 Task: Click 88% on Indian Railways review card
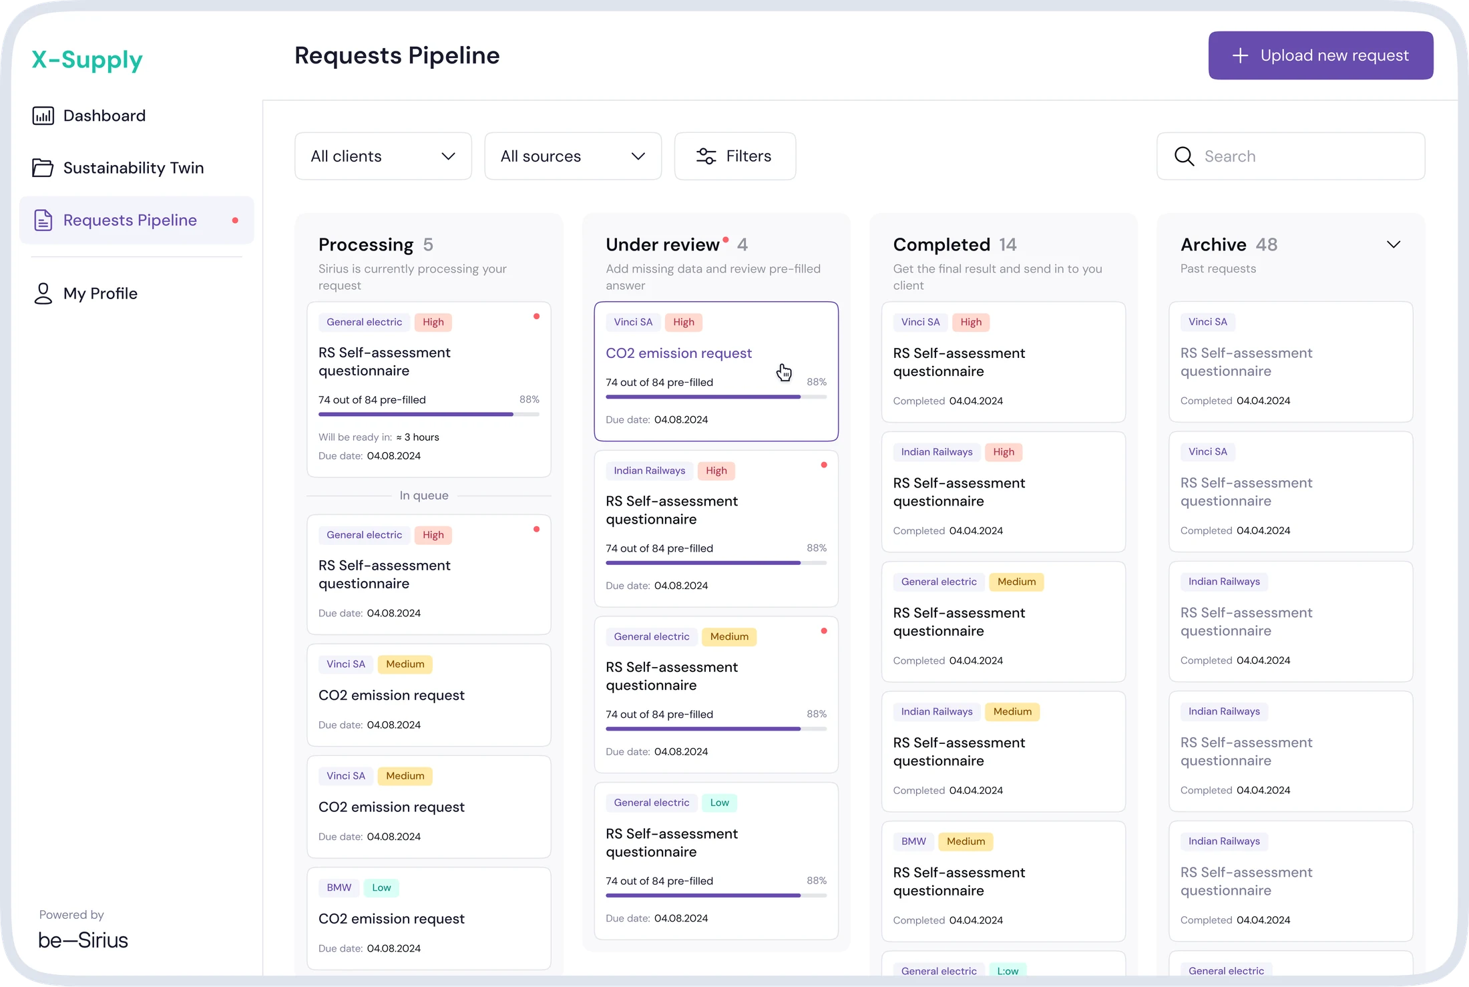click(x=817, y=548)
